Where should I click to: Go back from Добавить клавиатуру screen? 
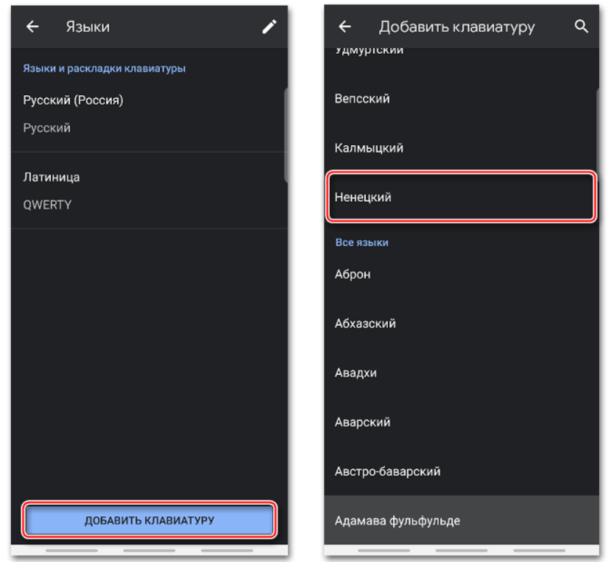tap(345, 27)
